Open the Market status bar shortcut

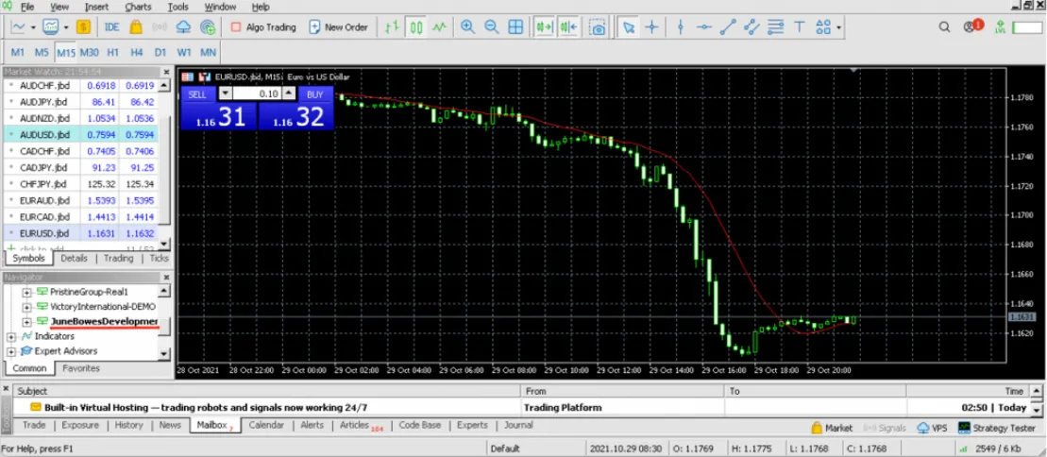tap(832, 428)
